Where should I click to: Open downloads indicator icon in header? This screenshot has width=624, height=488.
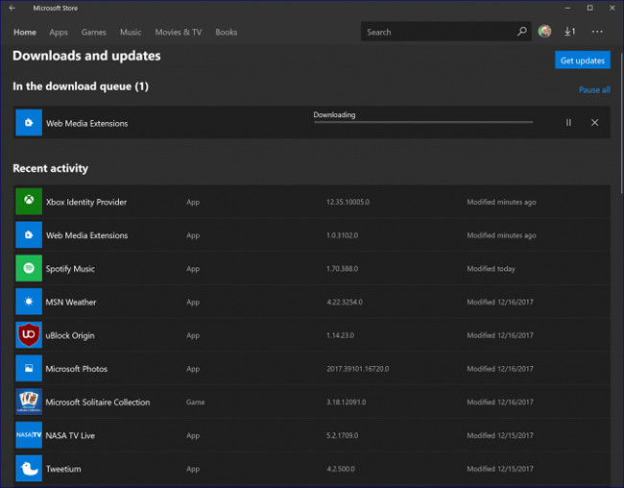(x=569, y=31)
